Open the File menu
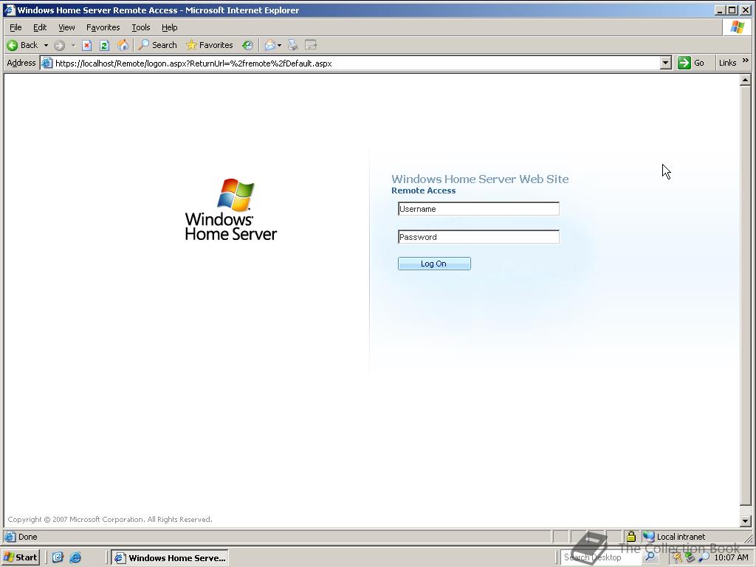This screenshot has width=756, height=567. click(x=16, y=27)
